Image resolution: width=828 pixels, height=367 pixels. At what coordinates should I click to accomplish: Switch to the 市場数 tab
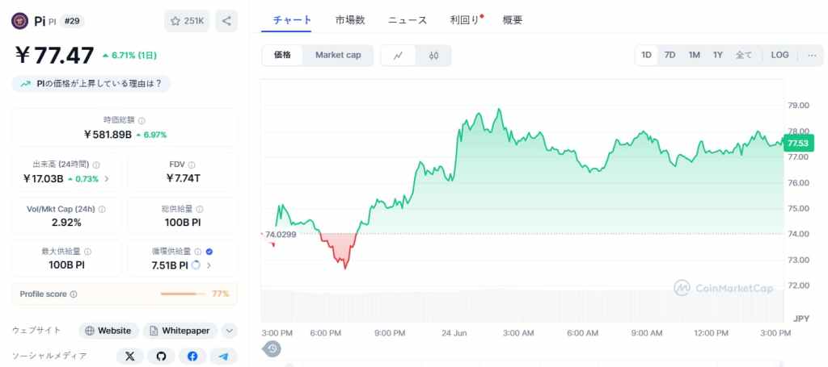349,20
